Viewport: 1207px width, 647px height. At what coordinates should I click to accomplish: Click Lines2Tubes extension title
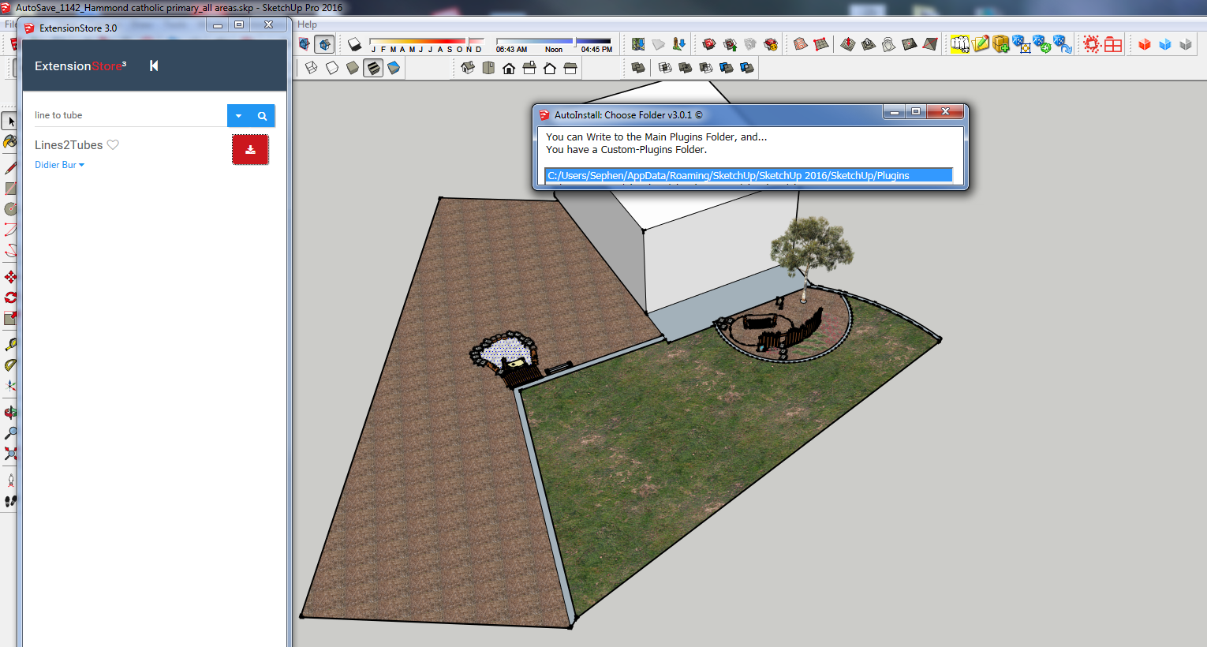pyautogui.click(x=69, y=145)
